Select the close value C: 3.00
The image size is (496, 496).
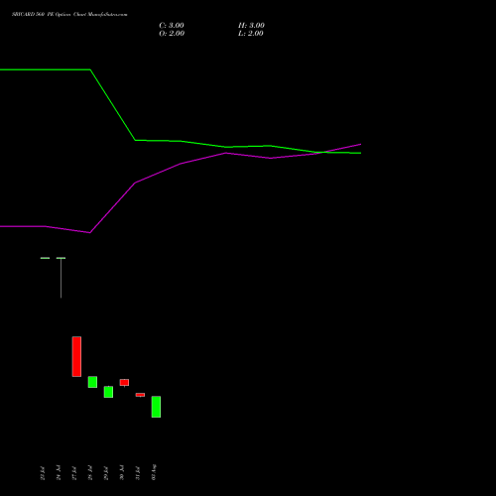(x=172, y=26)
